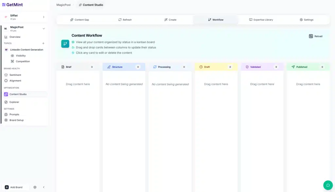Open Overview in the sidebar
This screenshot has width=335, height=192.
coord(15,37)
